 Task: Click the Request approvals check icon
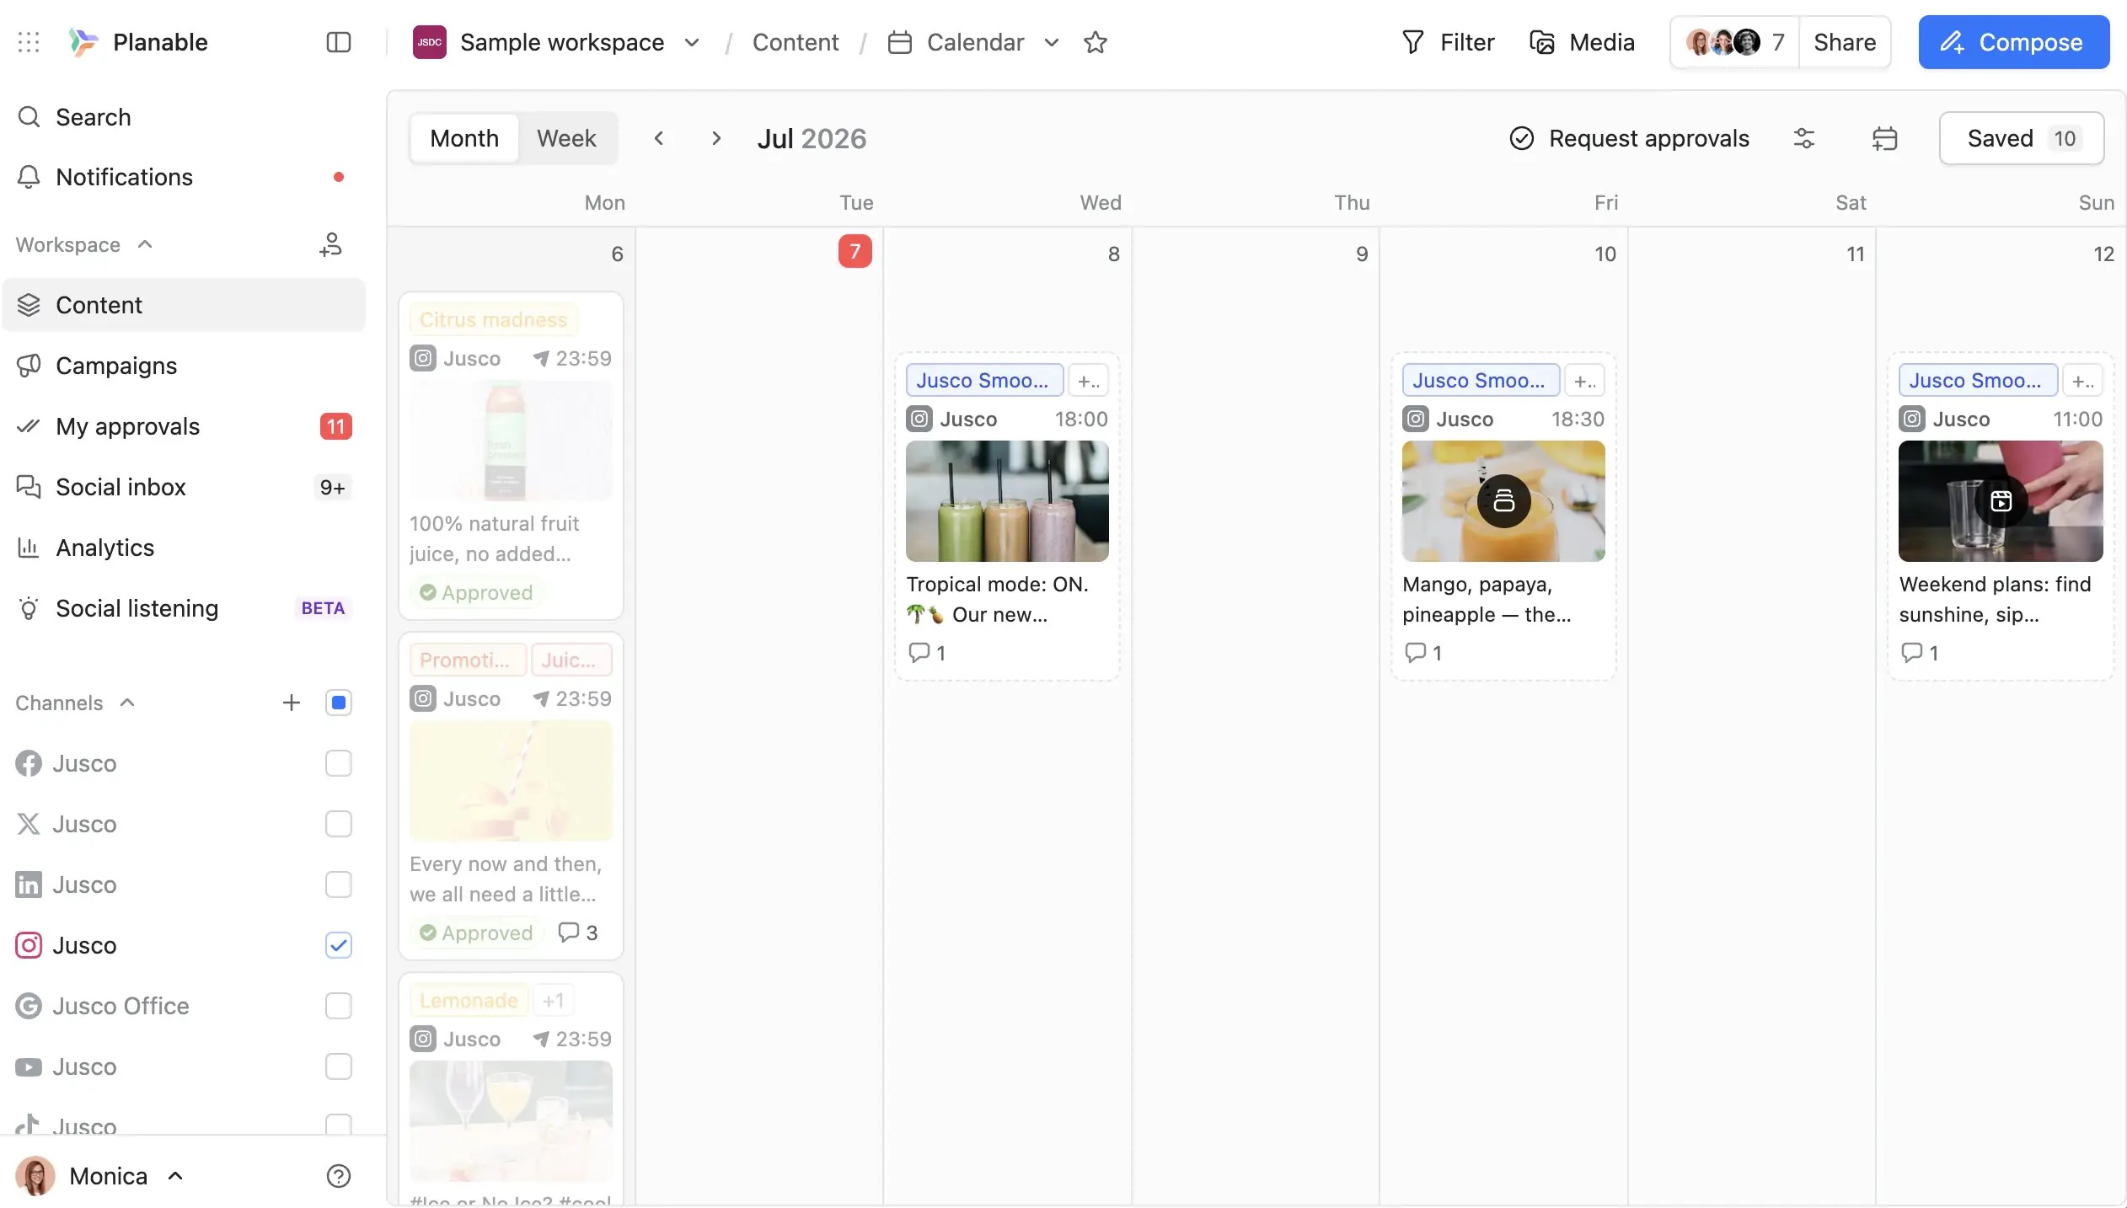(1521, 138)
